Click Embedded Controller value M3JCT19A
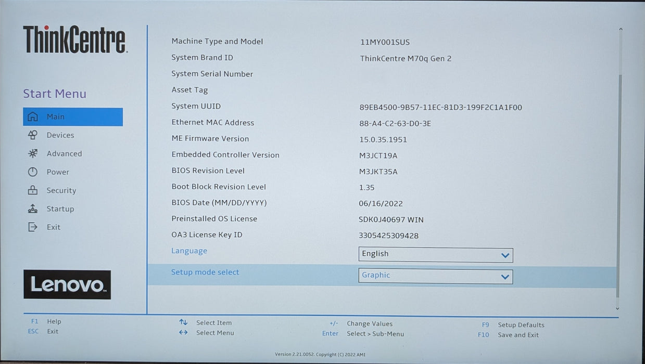The width and height of the screenshot is (645, 364). tap(378, 155)
